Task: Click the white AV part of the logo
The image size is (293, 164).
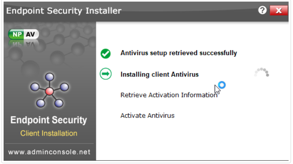Action: click(x=30, y=34)
